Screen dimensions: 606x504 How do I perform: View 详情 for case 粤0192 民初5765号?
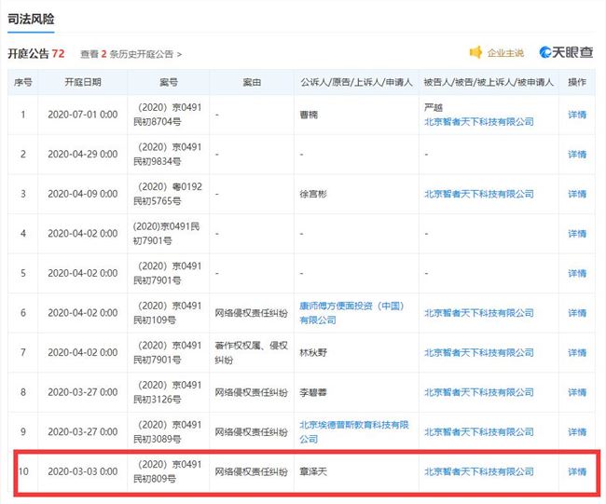(x=577, y=194)
